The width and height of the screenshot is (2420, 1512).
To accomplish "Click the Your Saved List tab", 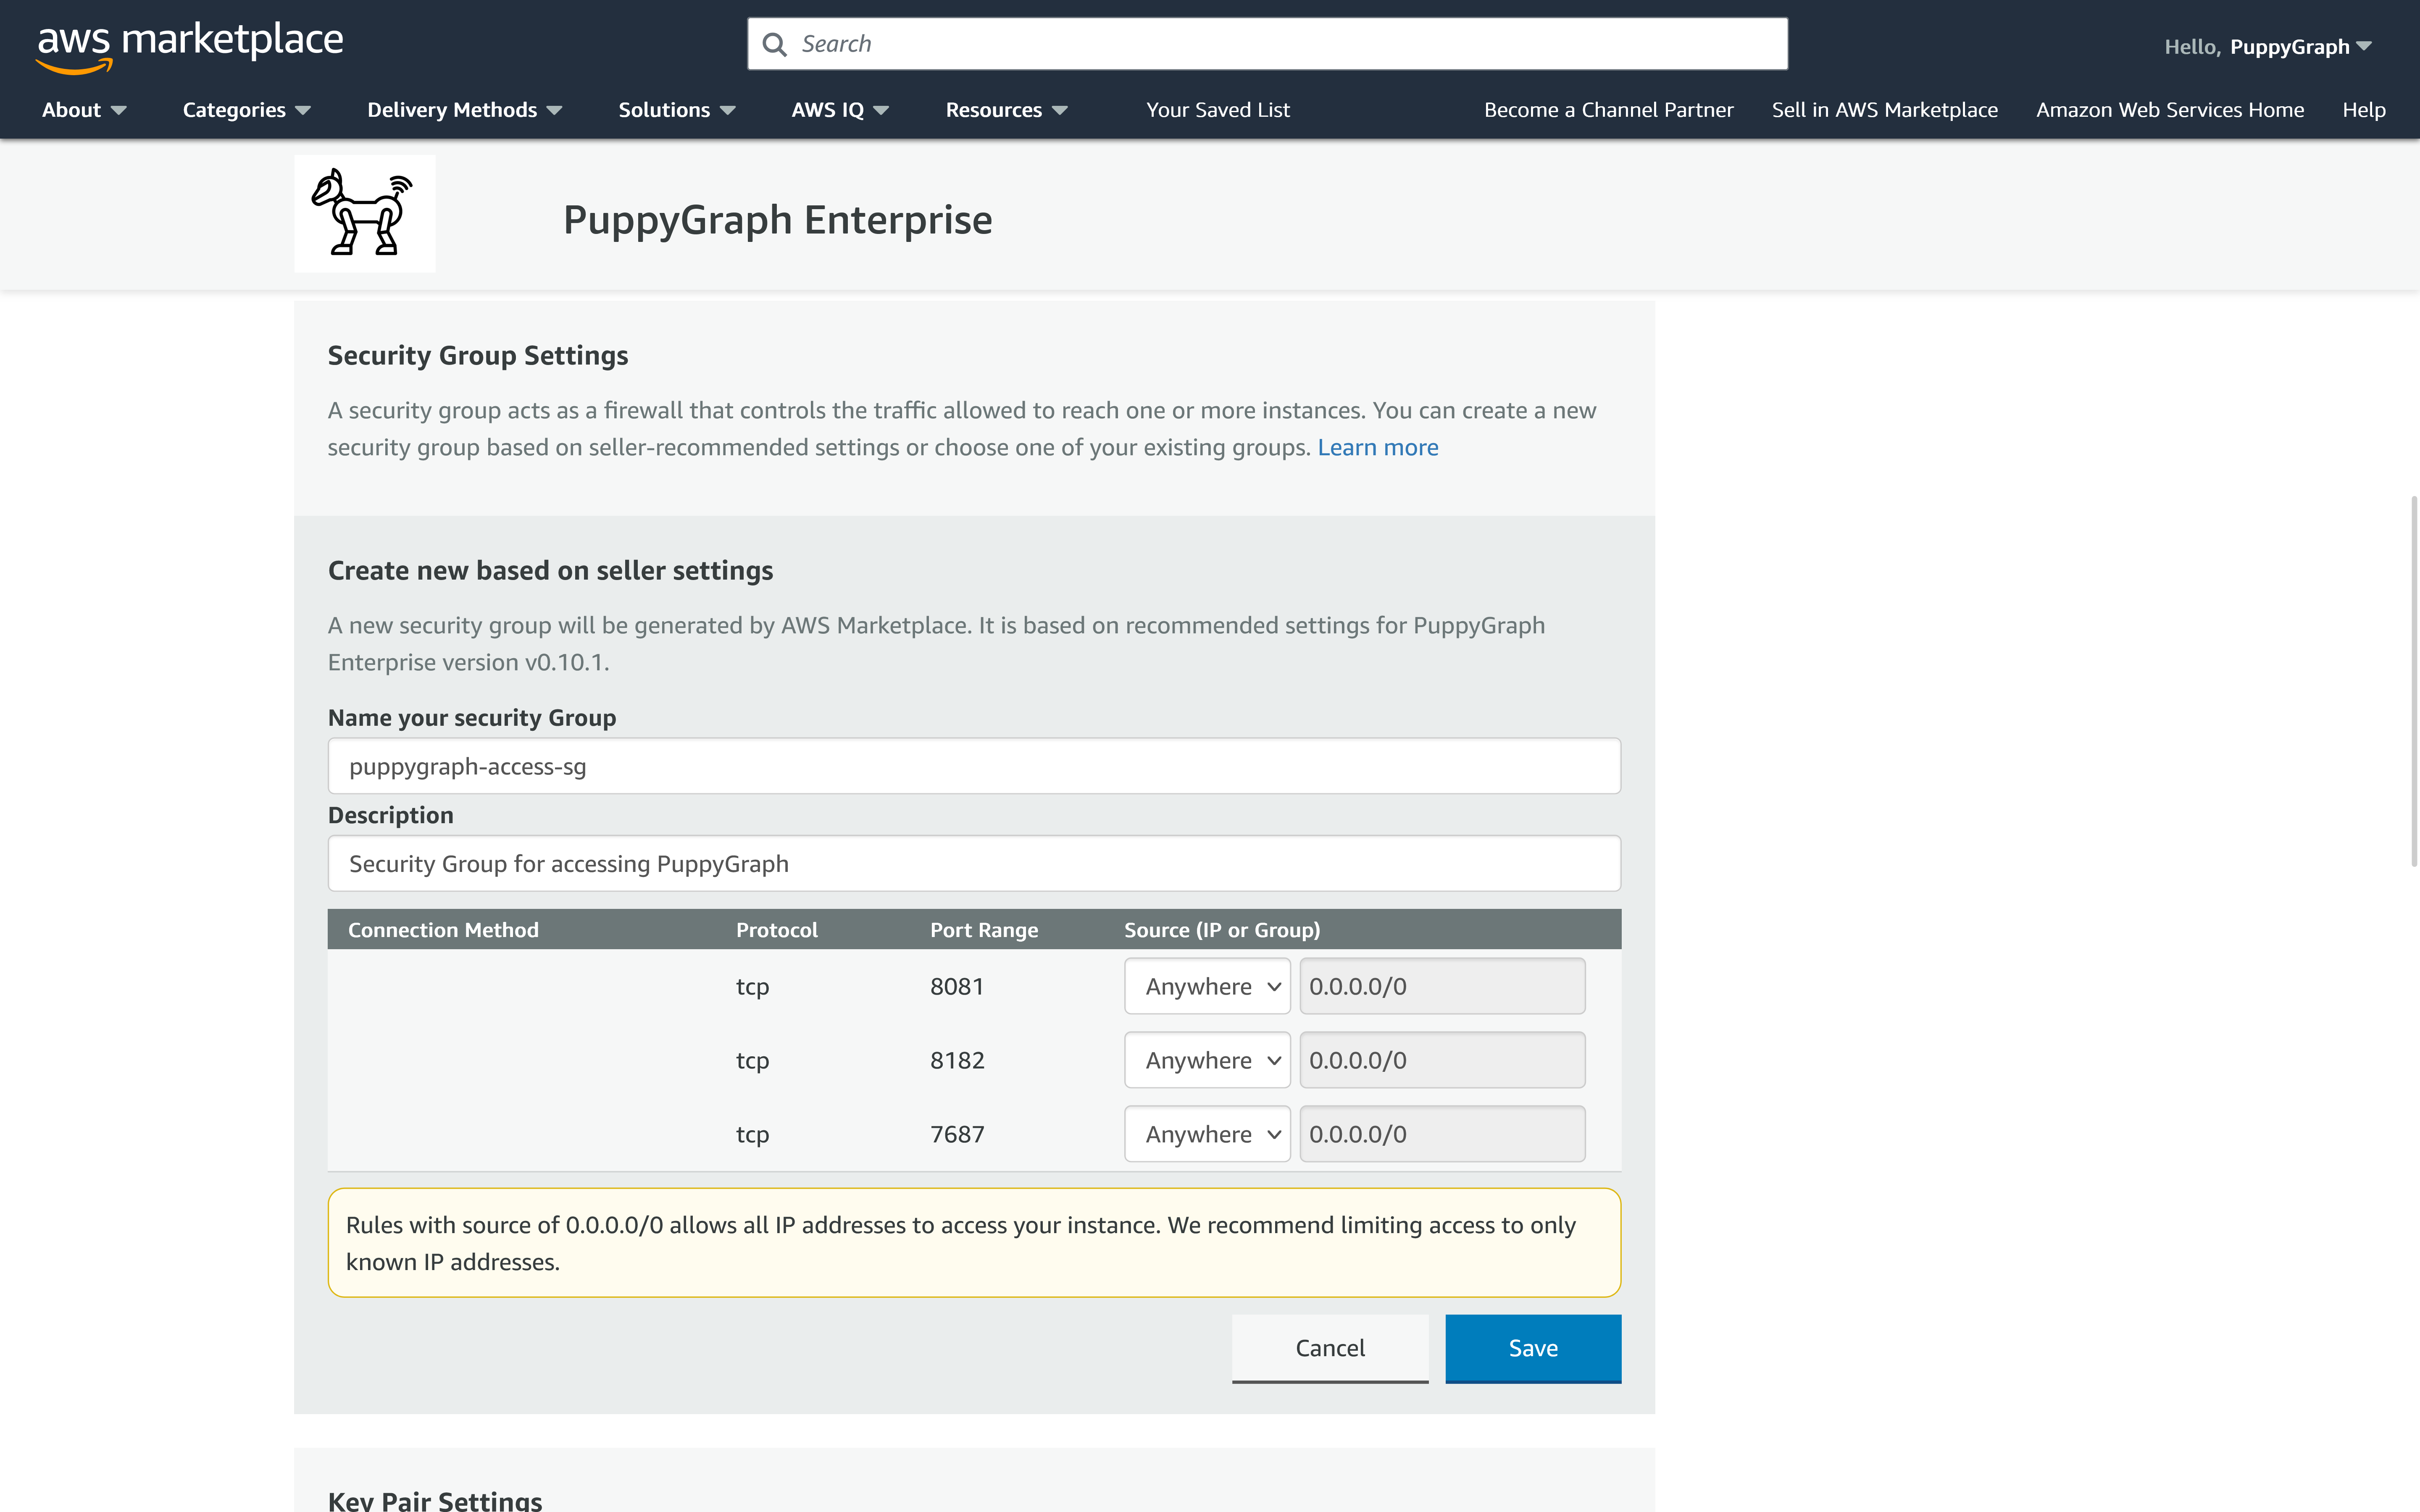I will click(x=1216, y=108).
